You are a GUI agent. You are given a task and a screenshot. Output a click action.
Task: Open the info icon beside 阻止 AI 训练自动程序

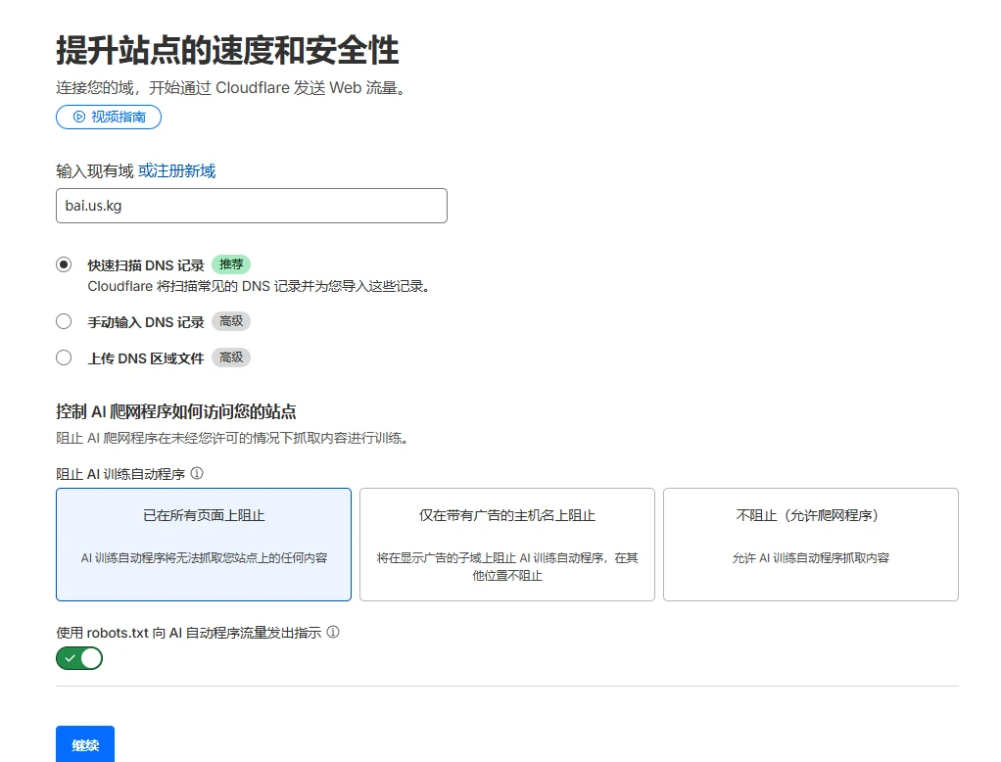coord(197,473)
